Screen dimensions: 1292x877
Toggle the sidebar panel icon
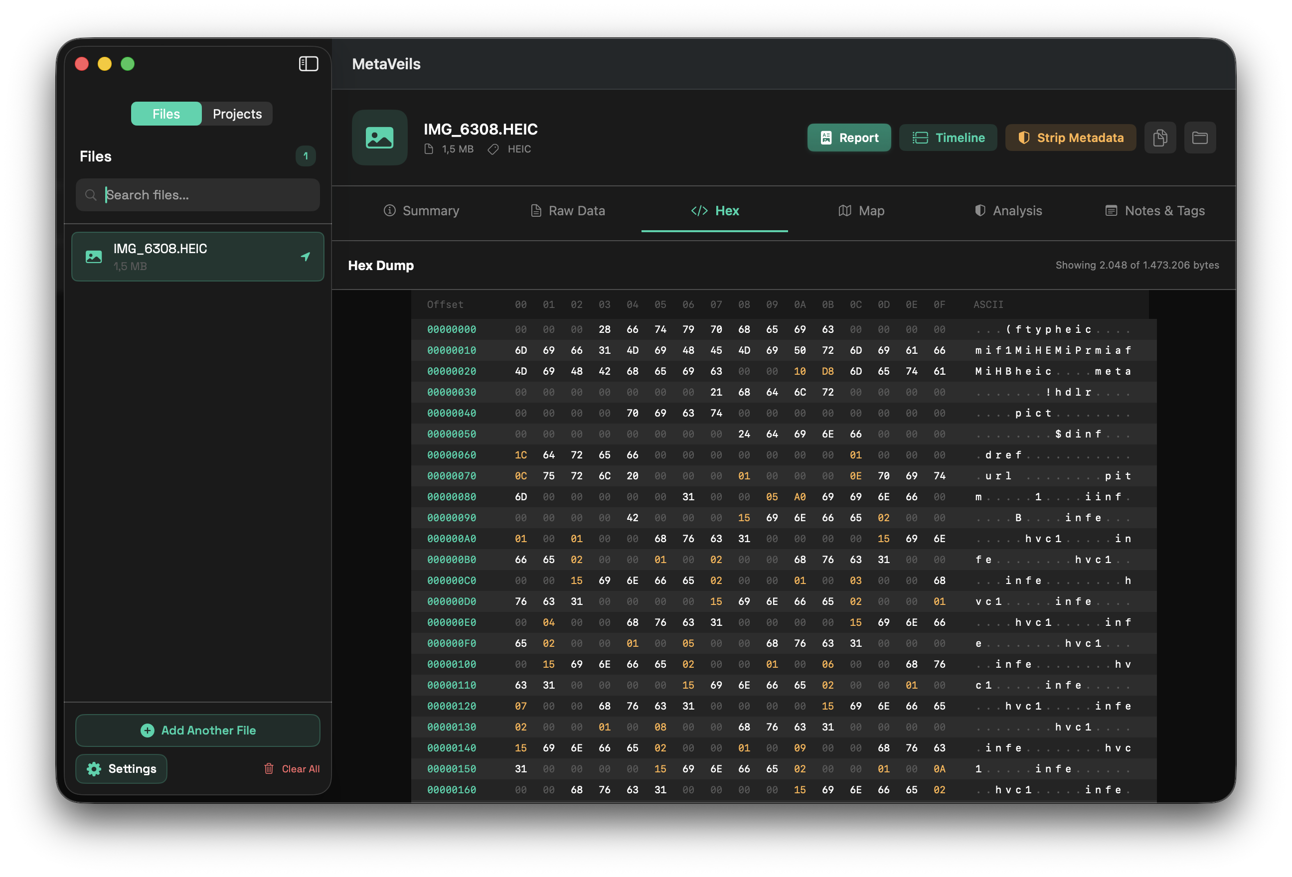click(x=309, y=64)
